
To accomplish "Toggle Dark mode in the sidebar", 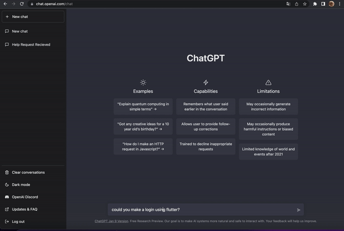I will click(33, 185).
